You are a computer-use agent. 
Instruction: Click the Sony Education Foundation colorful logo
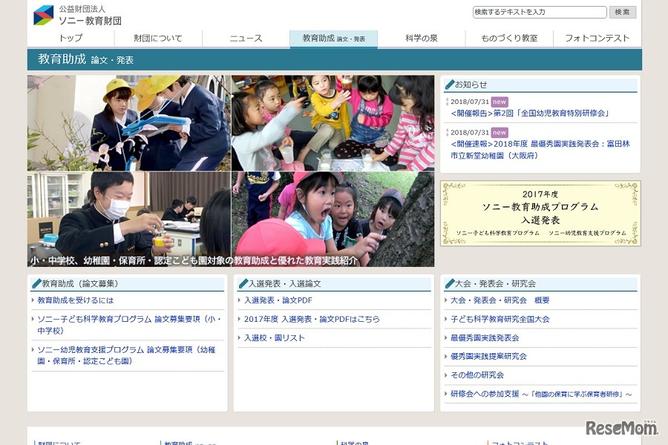tap(45, 13)
